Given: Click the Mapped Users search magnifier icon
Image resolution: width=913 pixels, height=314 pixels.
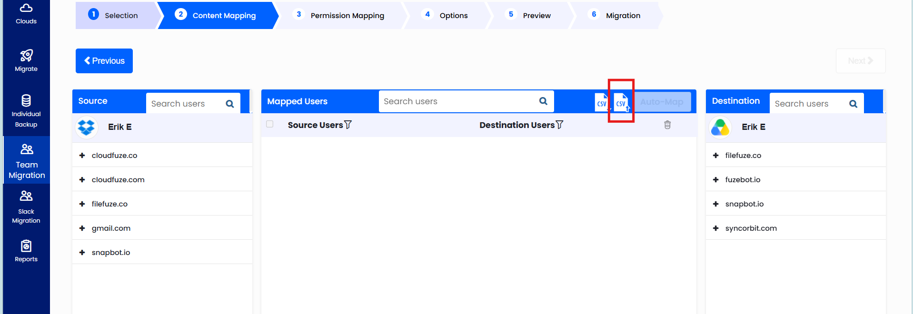Looking at the screenshot, I should click(x=543, y=101).
